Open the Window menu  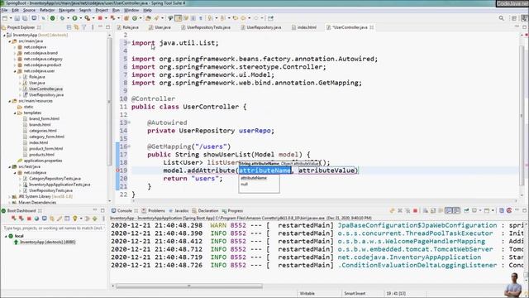click(131, 10)
